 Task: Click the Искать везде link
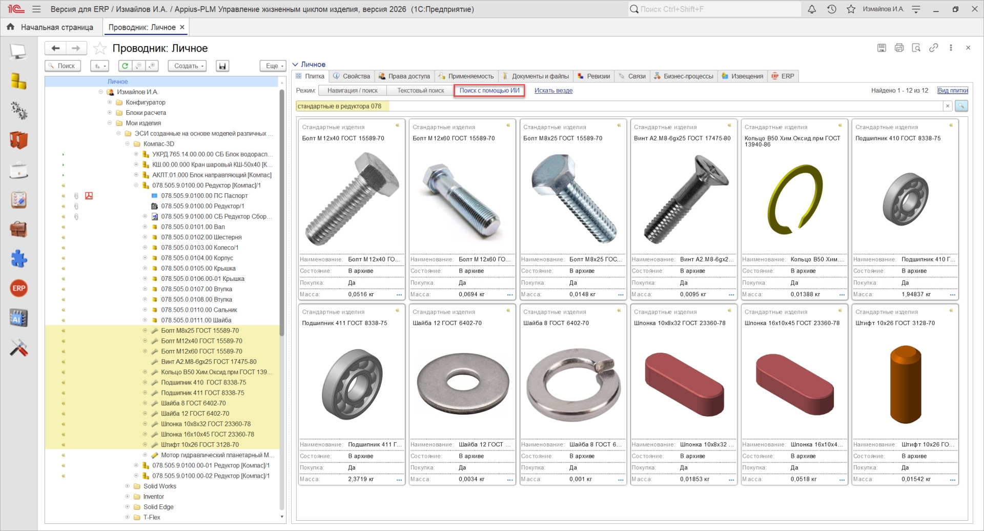[x=553, y=91]
